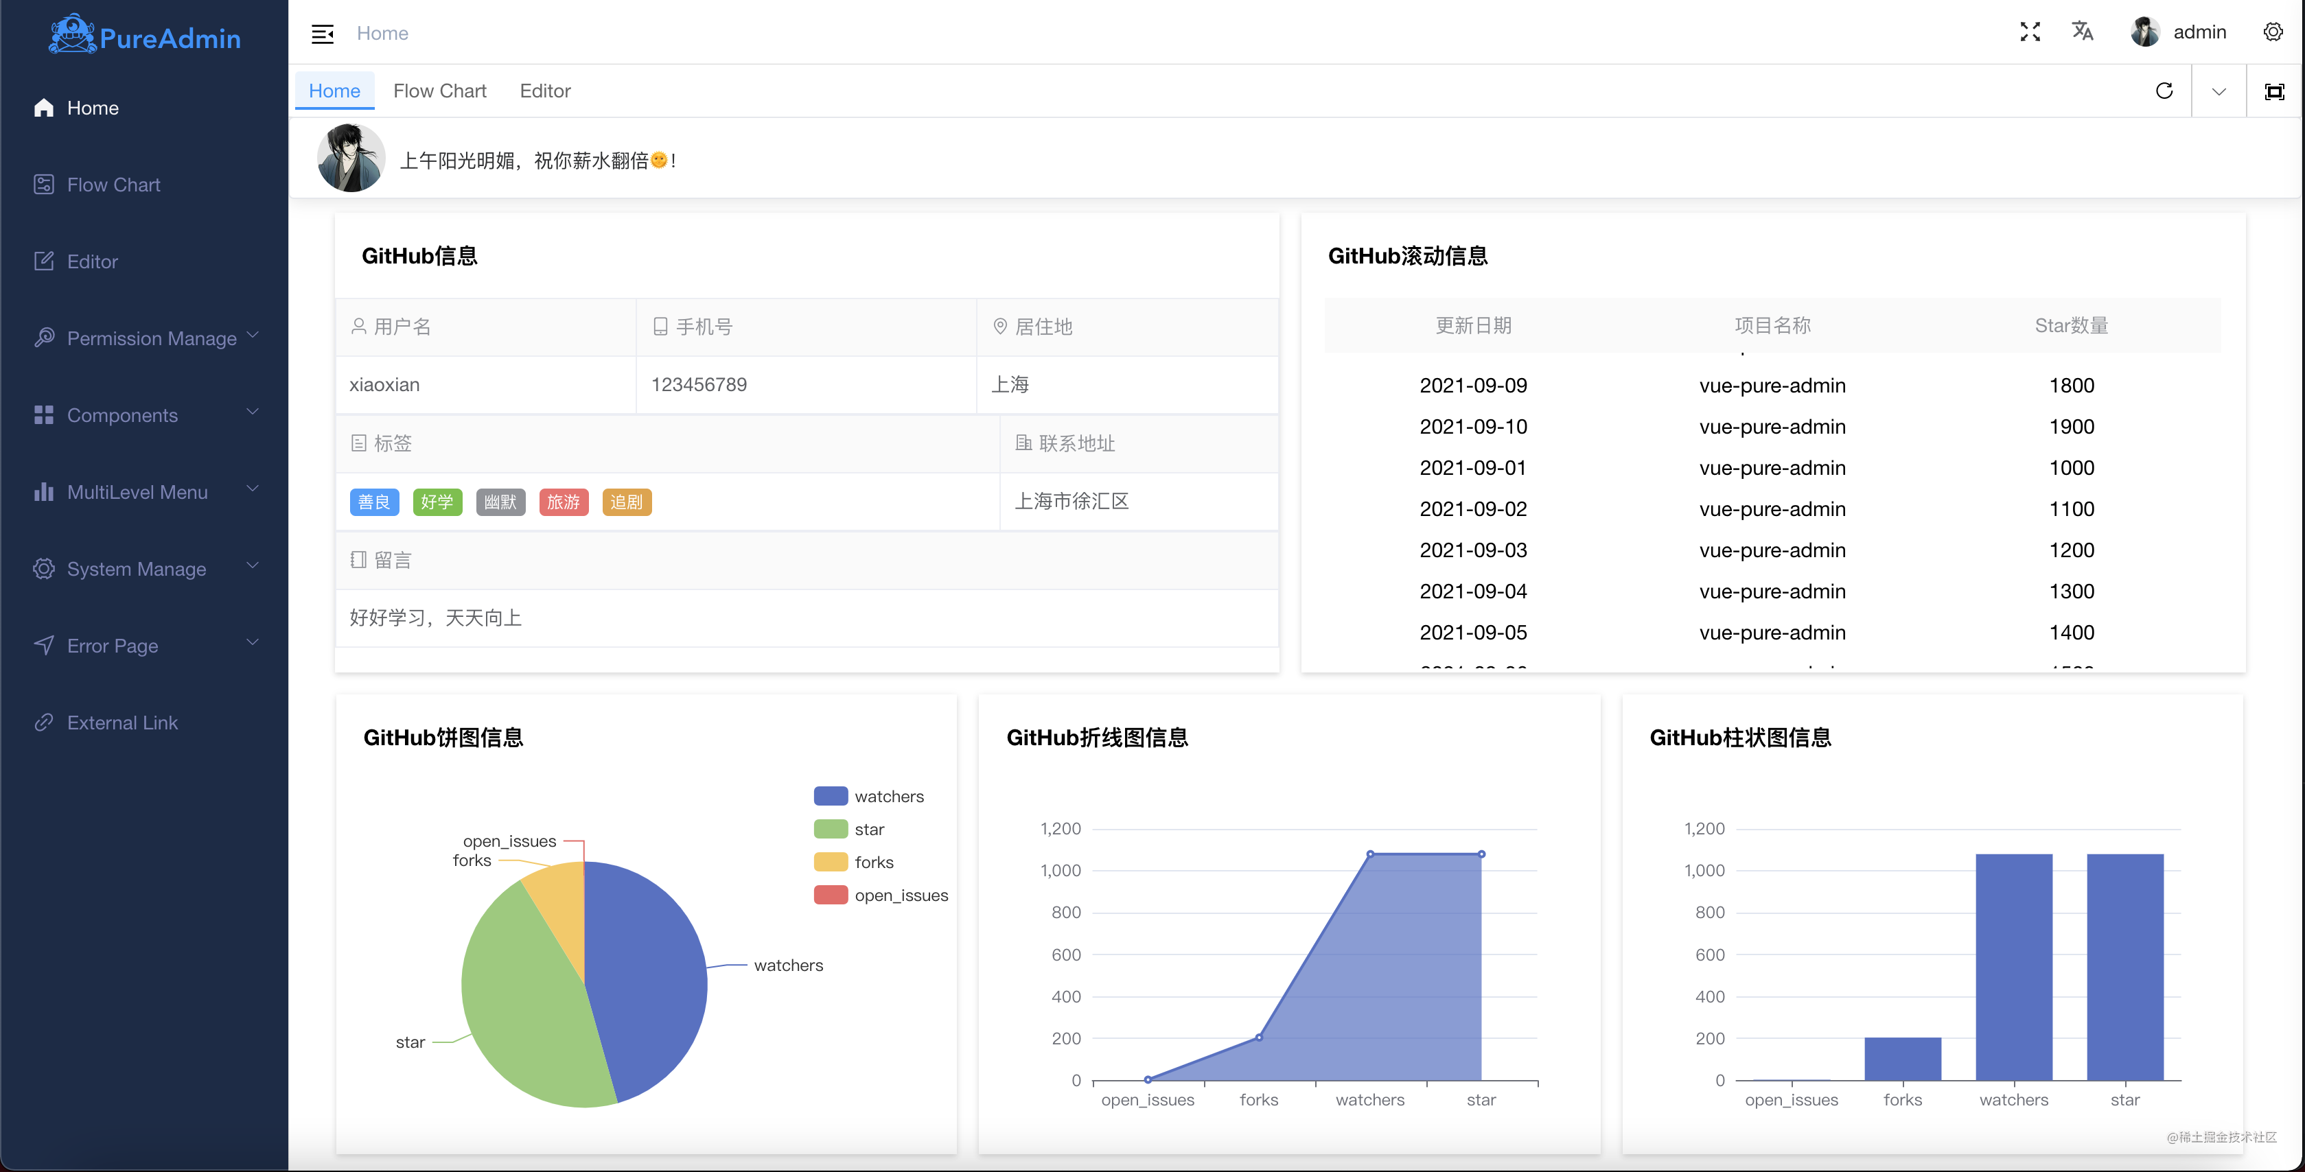Switch to the Editor tab
2305x1172 pixels.
pos(545,91)
